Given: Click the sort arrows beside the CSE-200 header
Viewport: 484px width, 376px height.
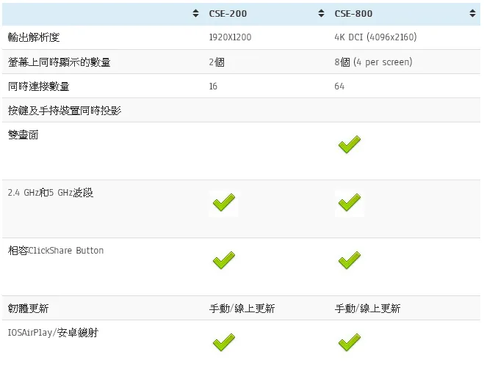Looking at the screenshot, I should pos(195,13).
